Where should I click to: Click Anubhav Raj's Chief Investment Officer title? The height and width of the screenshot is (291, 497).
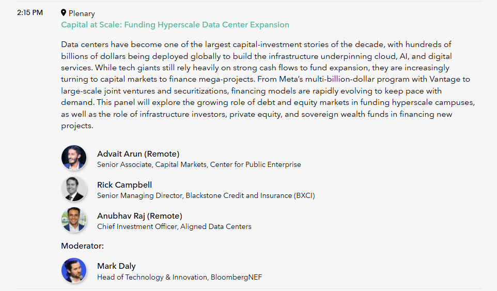[x=174, y=226]
